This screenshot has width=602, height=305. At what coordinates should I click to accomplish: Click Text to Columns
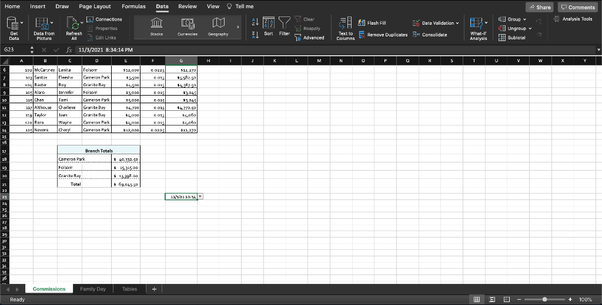(346, 28)
